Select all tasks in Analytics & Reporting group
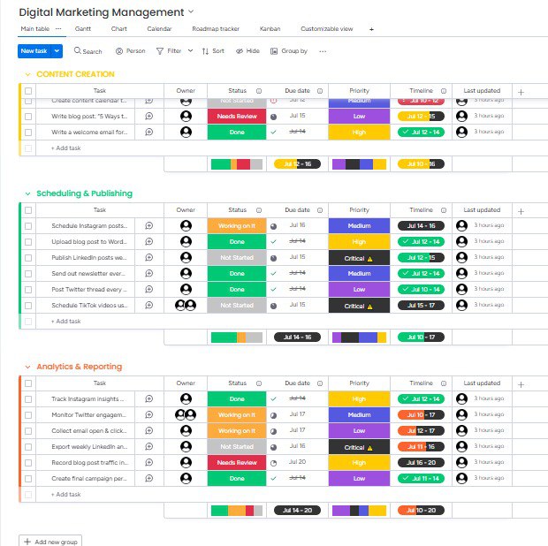This screenshot has height=546, width=548. (28, 383)
